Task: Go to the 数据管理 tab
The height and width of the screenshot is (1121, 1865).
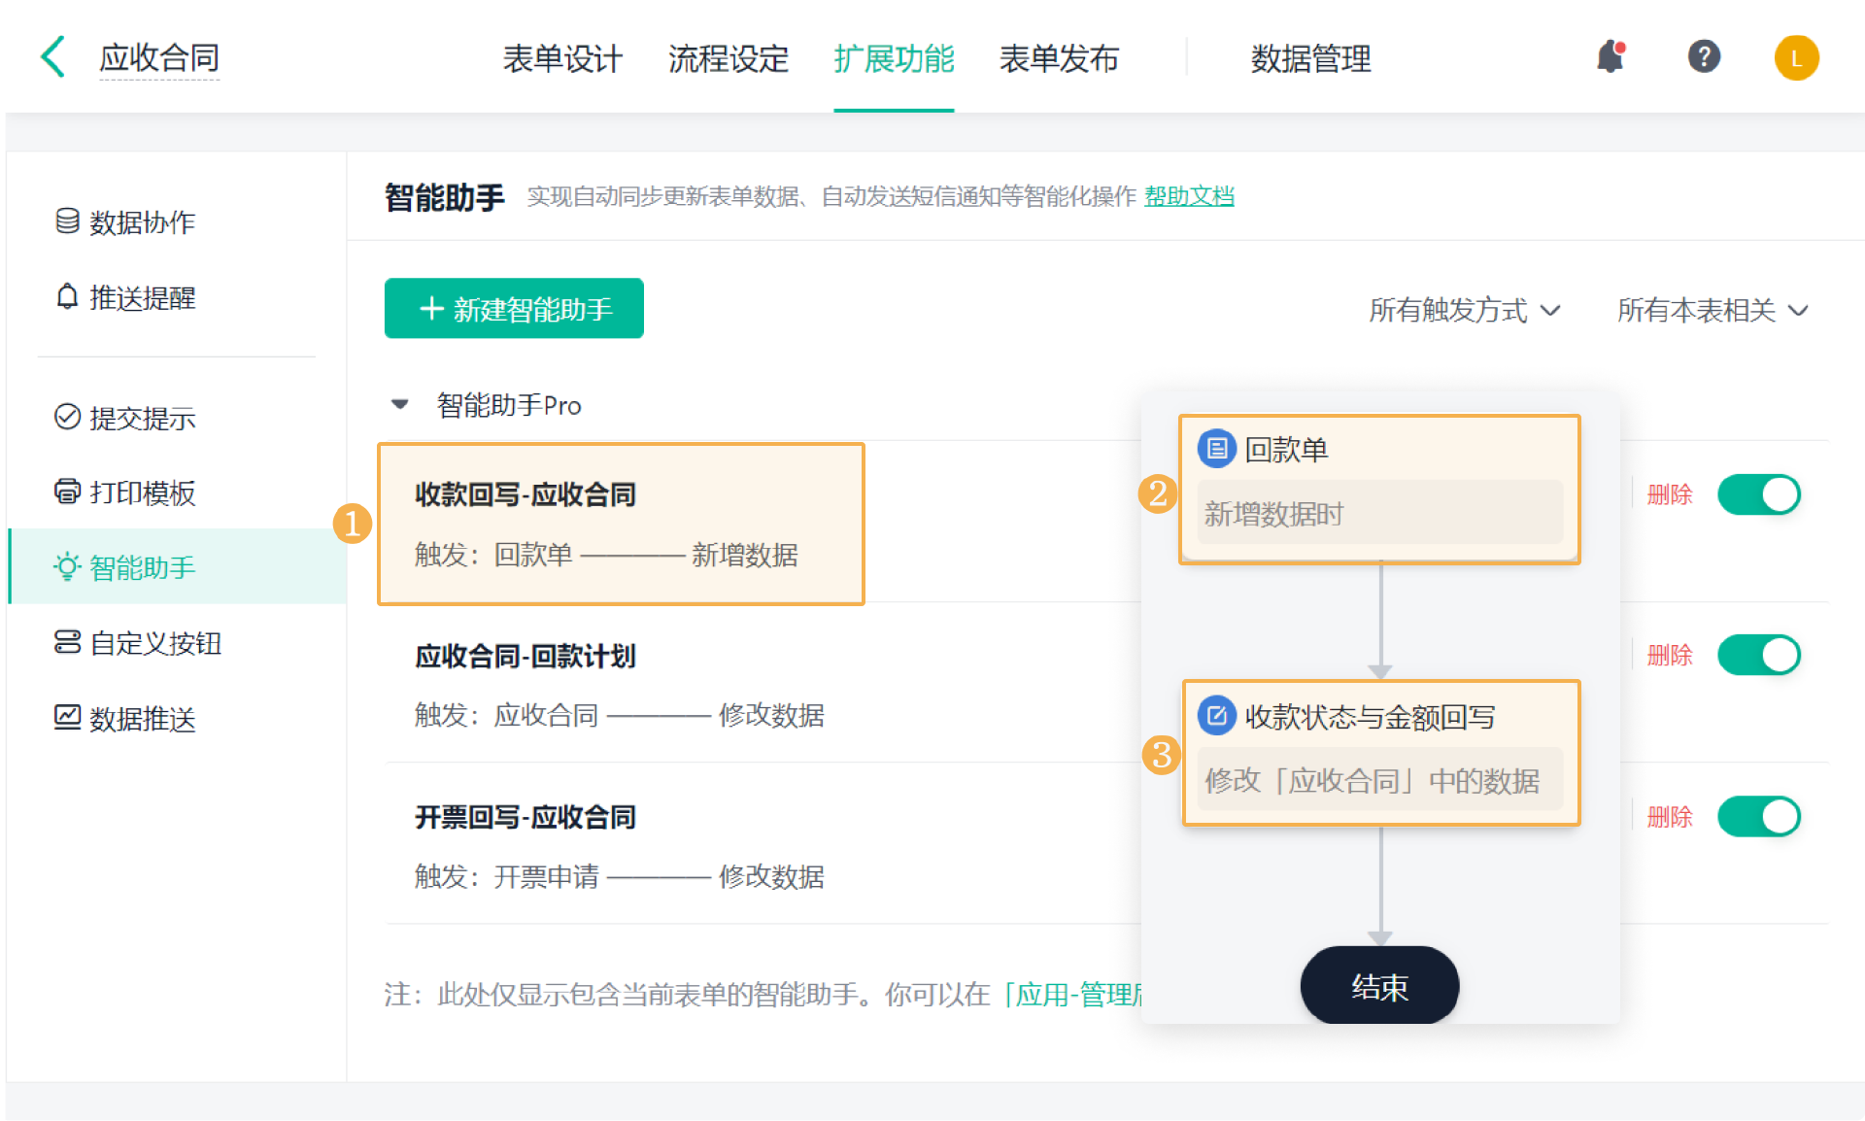Action: 1310,58
